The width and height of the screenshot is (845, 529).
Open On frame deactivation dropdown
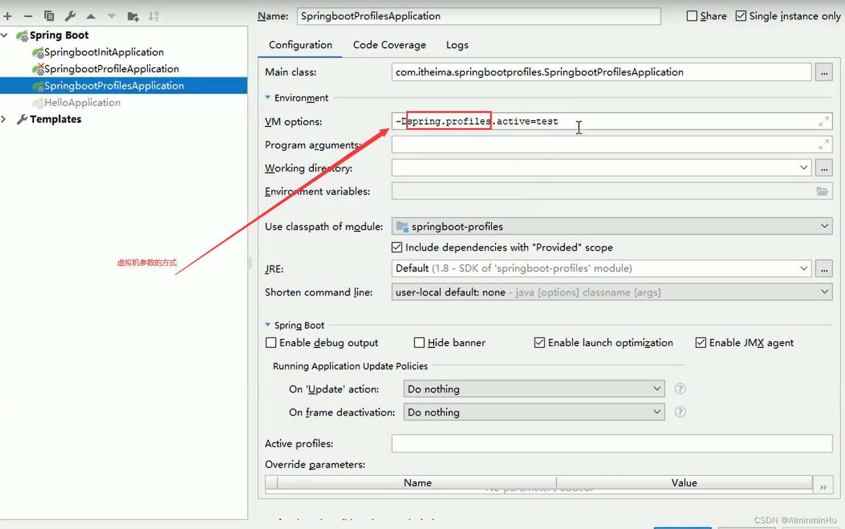(657, 412)
